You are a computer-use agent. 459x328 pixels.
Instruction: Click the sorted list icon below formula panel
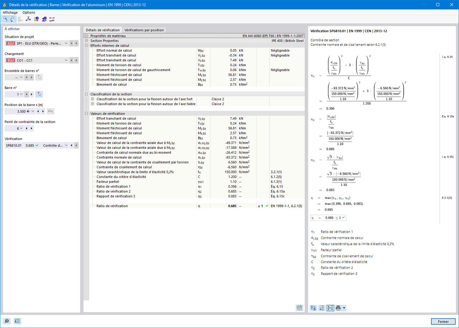pos(322,308)
